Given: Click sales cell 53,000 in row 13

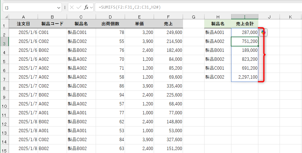Looking at the screenshot, I should pyautogui.click(x=169, y=131).
